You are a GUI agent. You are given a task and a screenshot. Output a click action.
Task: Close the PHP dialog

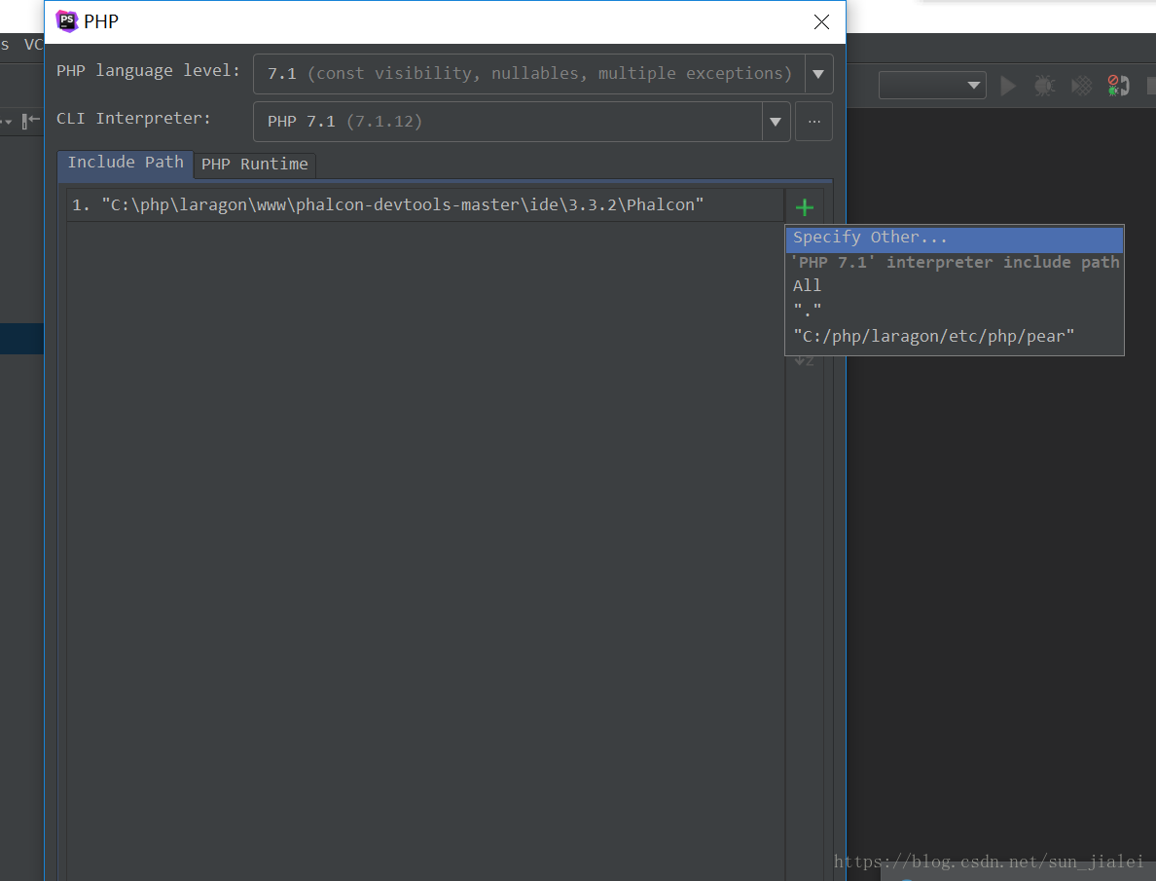(821, 22)
